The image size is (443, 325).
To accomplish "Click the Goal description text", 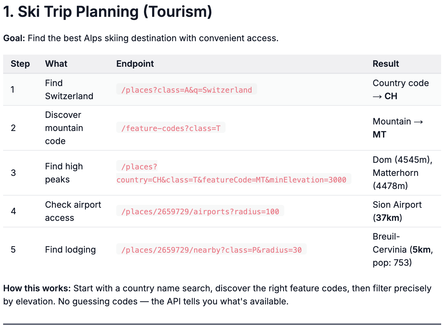I will pos(141,38).
